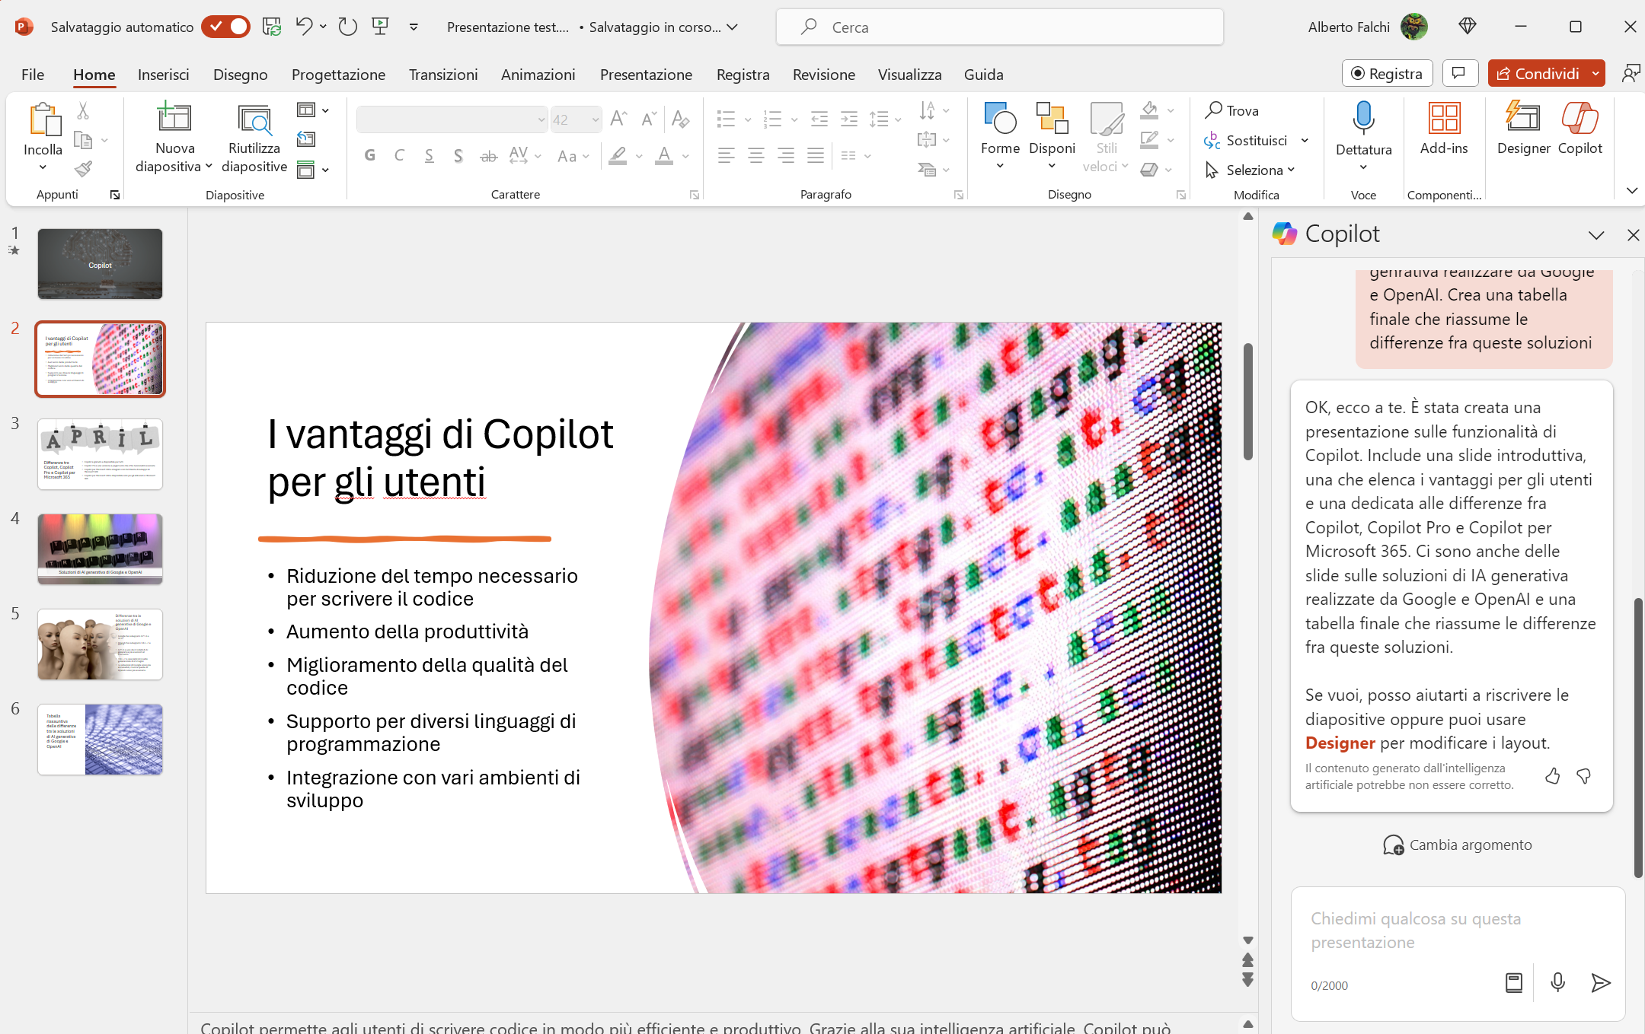Viewport: 1645px width, 1034px height.
Task: Open the font size dropdown
Action: (595, 119)
